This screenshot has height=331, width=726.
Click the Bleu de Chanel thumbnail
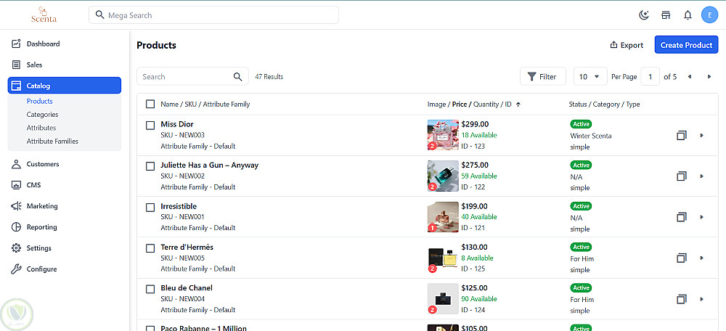point(443,298)
